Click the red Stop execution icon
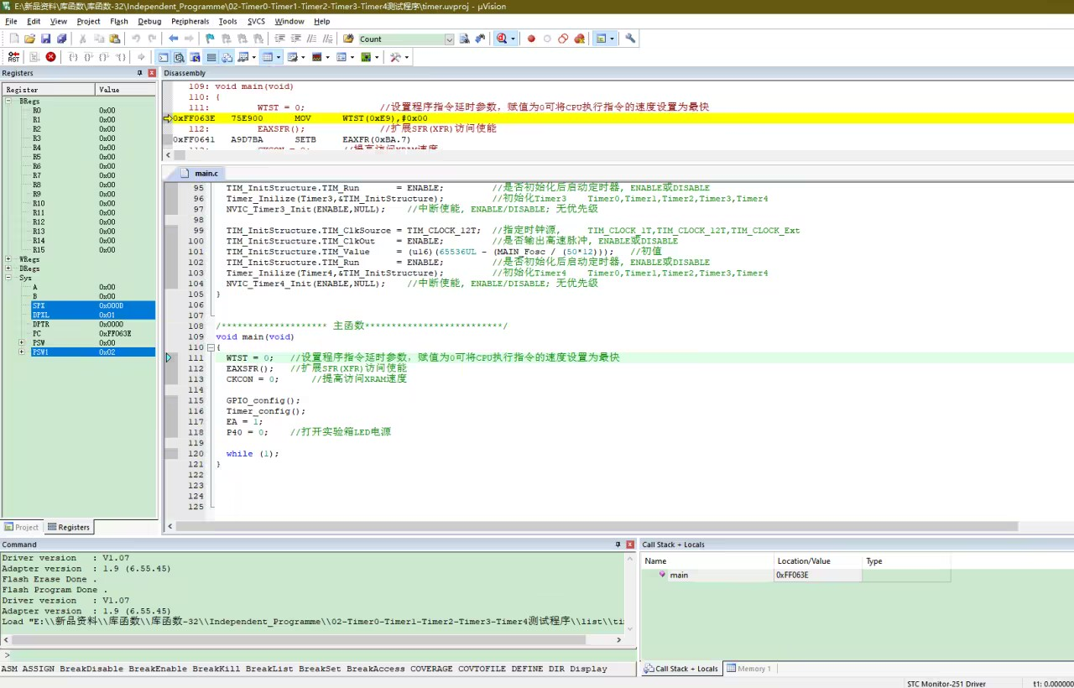1074x688 pixels. pos(51,57)
